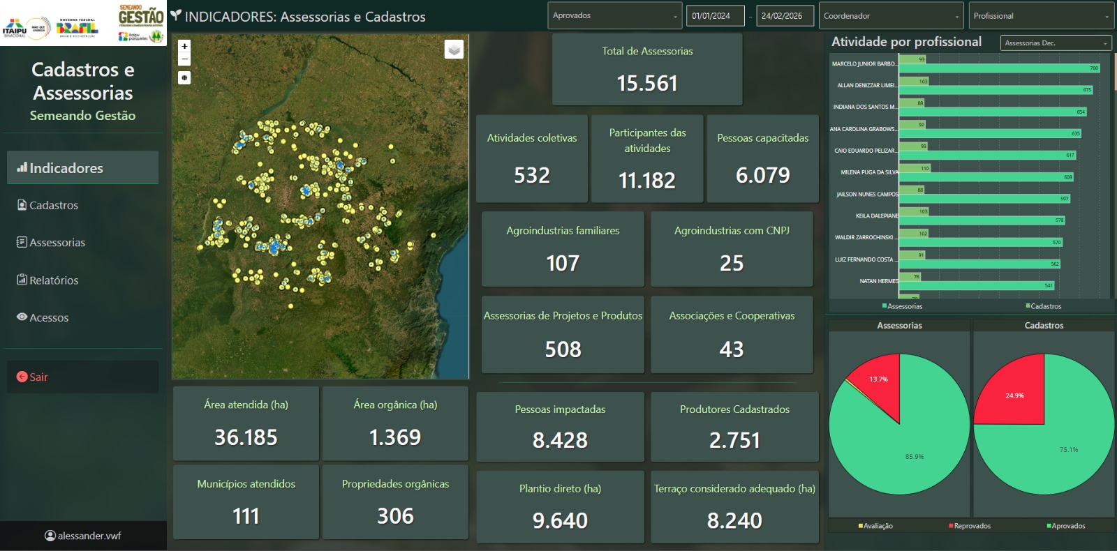Screen dimensions: 1117x551
Task: Open the Cadastros menu item
Action: pos(54,205)
